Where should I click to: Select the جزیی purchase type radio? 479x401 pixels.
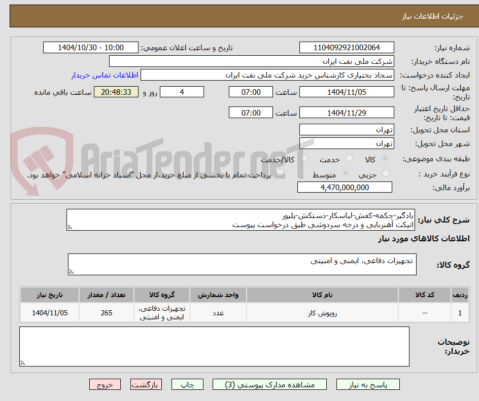[x=386, y=173]
